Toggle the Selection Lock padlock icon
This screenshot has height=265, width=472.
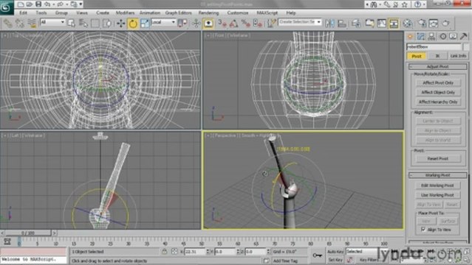[x=165, y=252]
